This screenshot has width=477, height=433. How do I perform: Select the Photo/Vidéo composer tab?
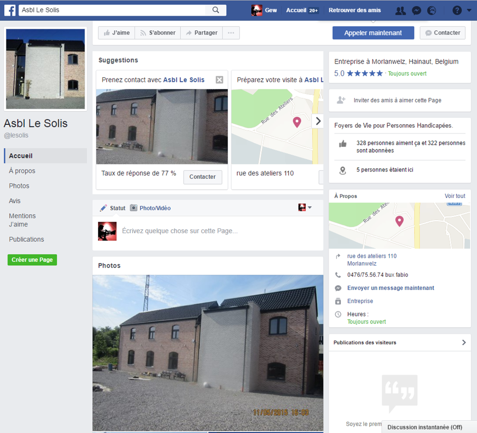(x=150, y=208)
